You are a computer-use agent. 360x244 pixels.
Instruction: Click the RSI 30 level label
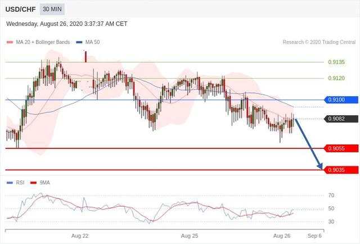point(331,222)
